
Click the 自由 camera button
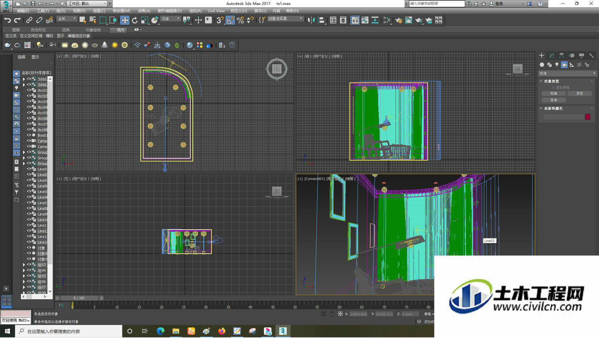tap(554, 100)
